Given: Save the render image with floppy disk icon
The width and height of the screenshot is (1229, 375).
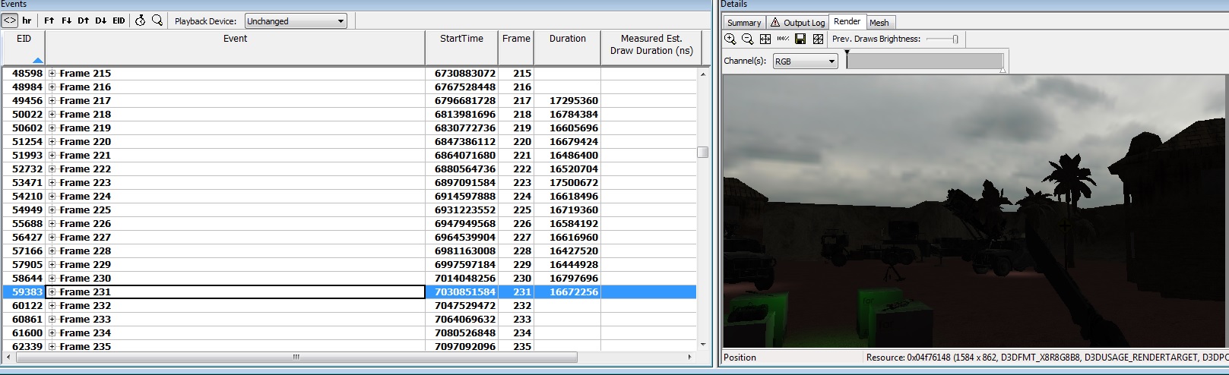Looking at the screenshot, I should point(800,39).
